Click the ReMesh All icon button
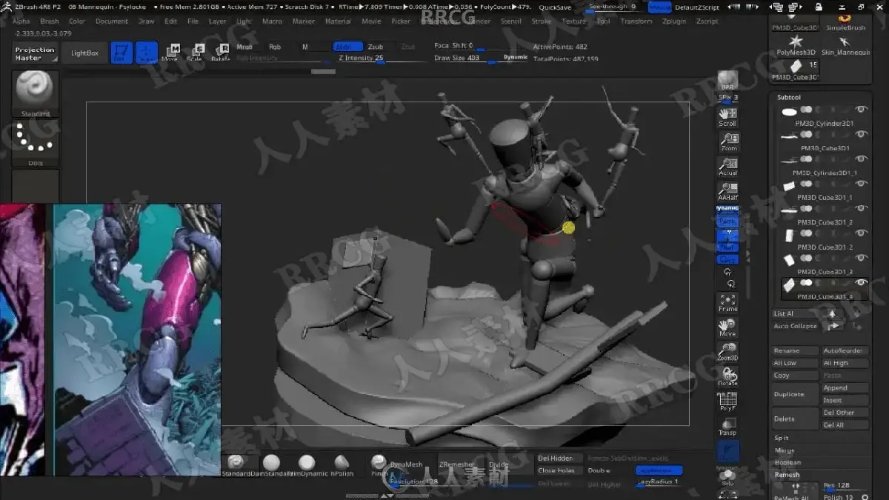Image resolution: width=889 pixels, height=500 pixels. [795, 490]
